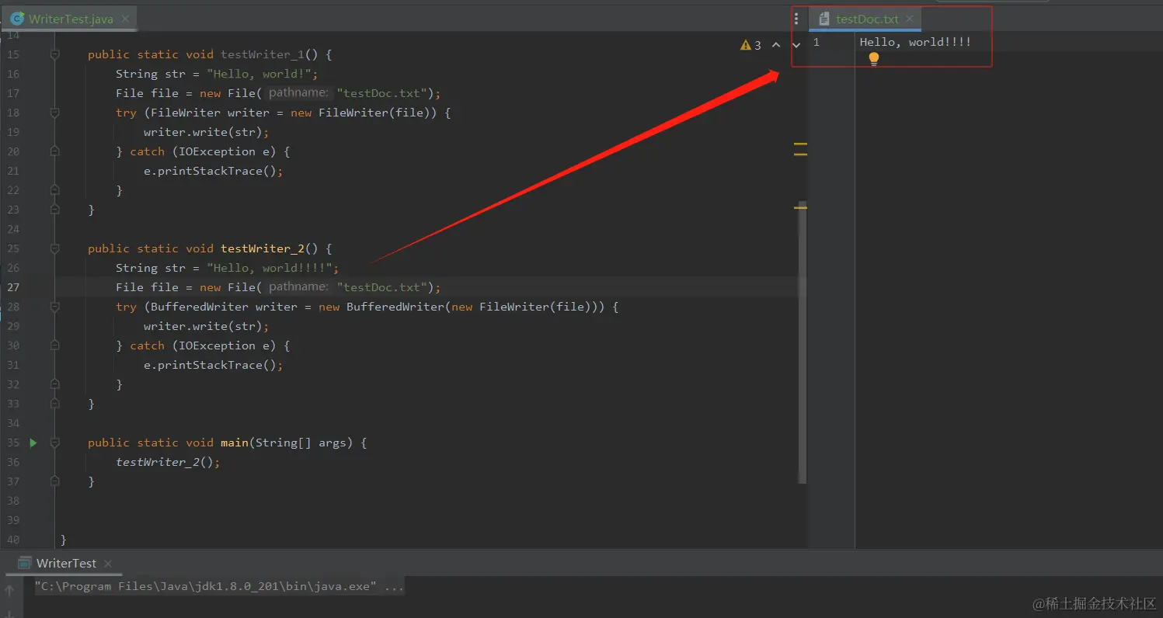Close the testDoc.txt editor tab

(909, 19)
